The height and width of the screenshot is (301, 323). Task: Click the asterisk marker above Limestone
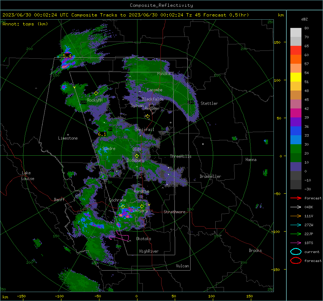(x=68, y=135)
